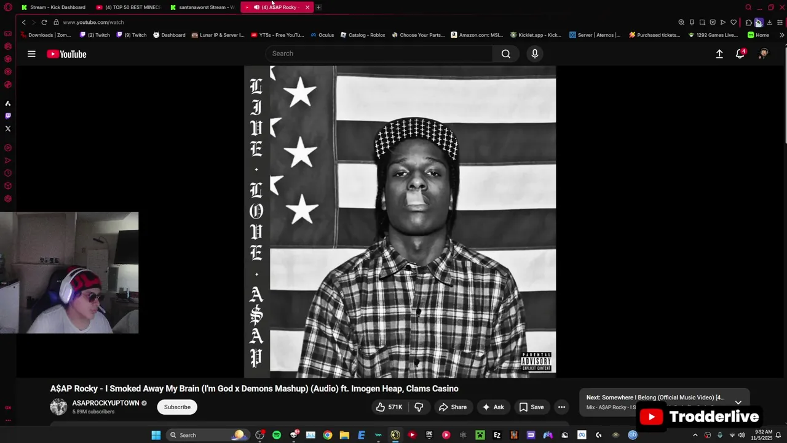
Task: Click the YouTube search magnifier button
Action: pyautogui.click(x=505, y=54)
